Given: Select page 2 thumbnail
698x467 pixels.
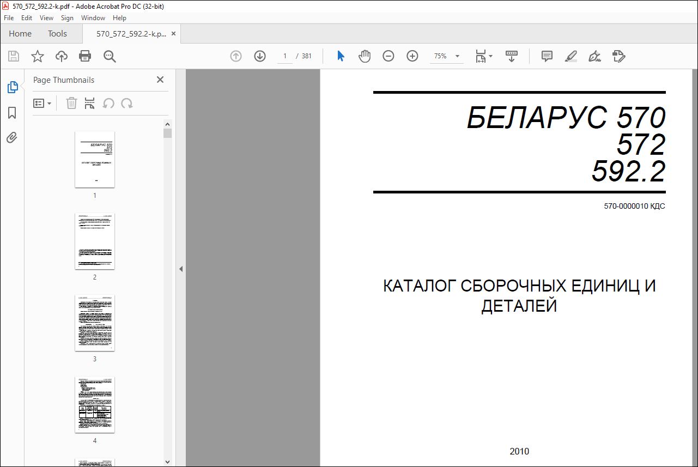Looking at the screenshot, I should click(x=95, y=241).
